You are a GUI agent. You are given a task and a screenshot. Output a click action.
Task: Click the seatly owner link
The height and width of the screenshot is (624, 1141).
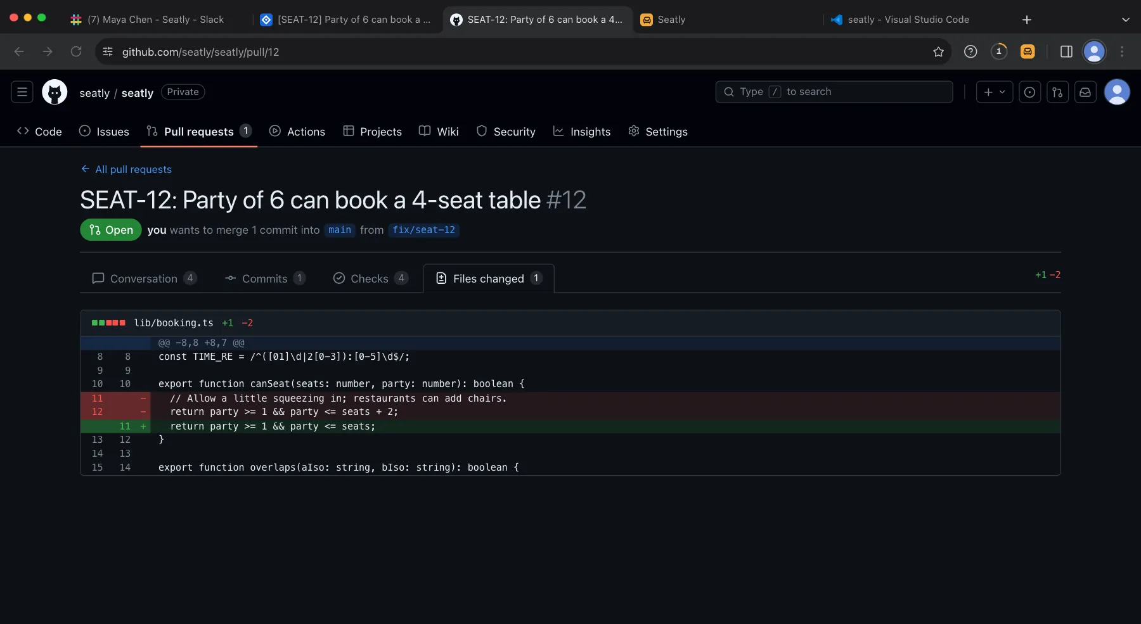tap(94, 93)
